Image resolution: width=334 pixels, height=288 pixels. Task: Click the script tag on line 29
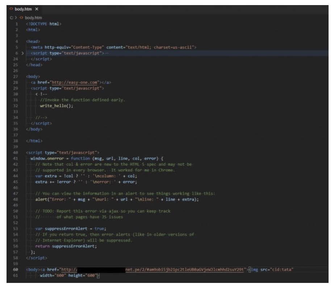click(x=67, y=88)
